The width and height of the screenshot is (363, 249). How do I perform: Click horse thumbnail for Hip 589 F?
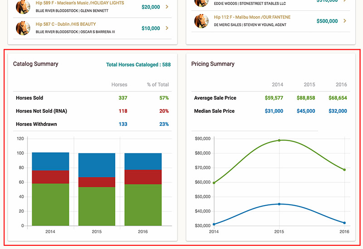pyautogui.click(x=23, y=7)
